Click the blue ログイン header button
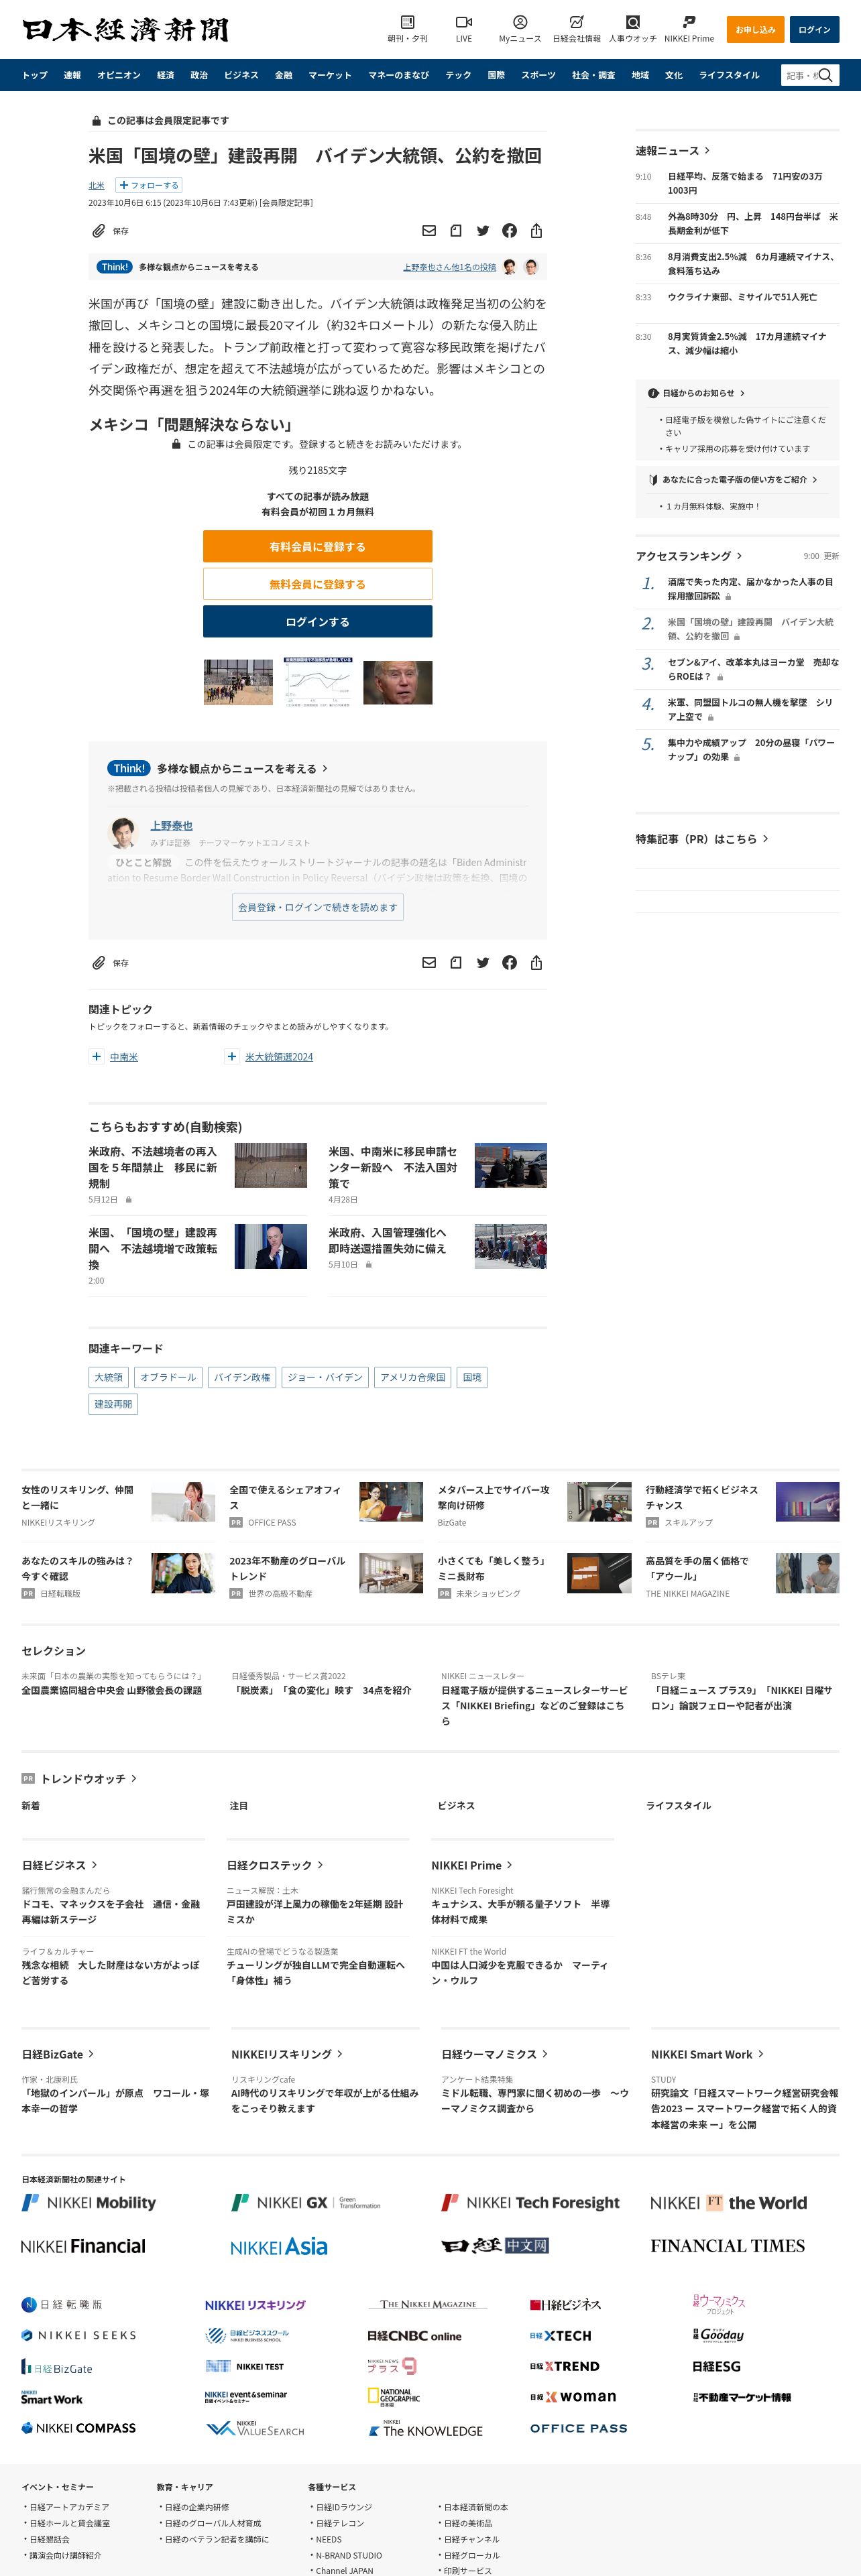 [x=814, y=29]
